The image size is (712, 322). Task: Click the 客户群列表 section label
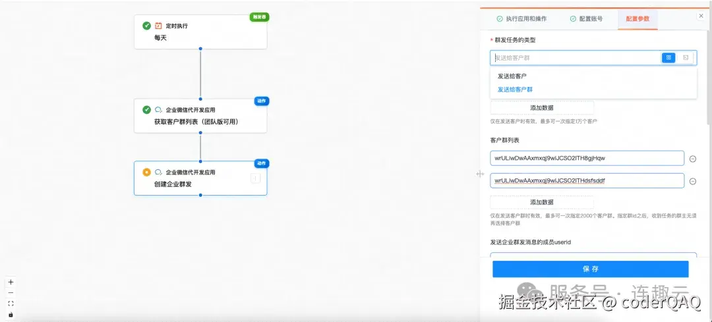(506, 140)
